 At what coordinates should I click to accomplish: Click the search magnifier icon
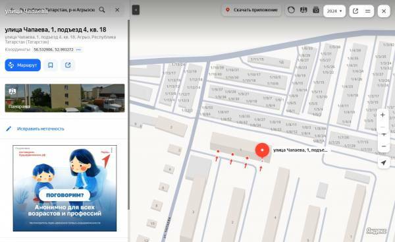click(x=102, y=10)
